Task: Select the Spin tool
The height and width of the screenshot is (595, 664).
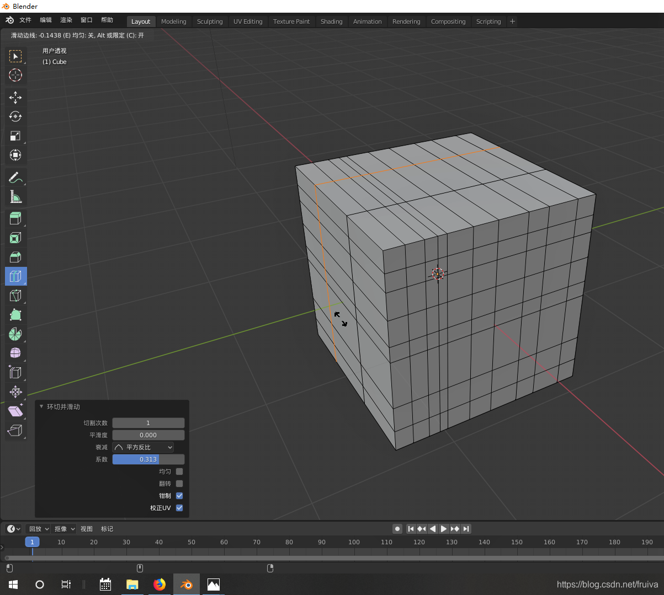Action: tap(15, 334)
